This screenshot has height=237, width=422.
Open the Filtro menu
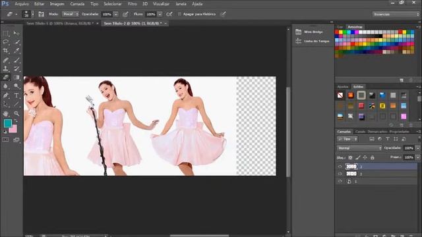[x=132, y=4]
